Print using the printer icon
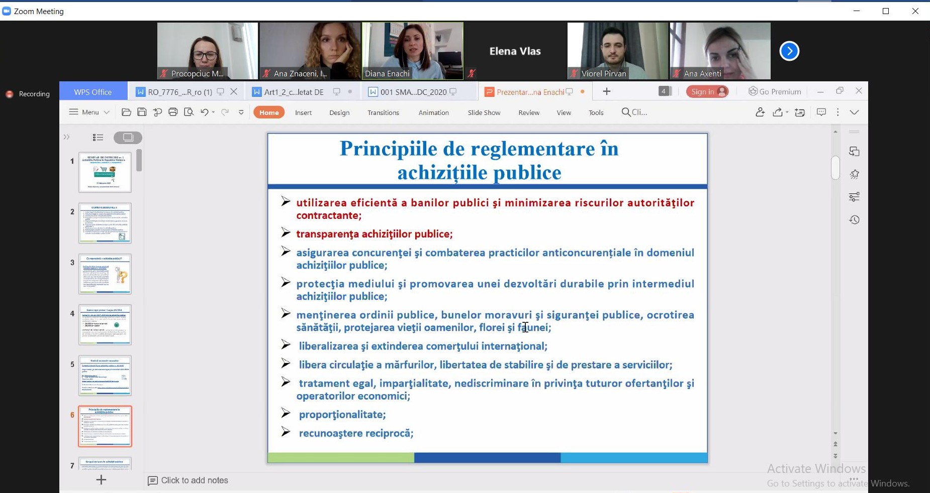Image resolution: width=930 pixels, height=493 pixels. [173, 112]
